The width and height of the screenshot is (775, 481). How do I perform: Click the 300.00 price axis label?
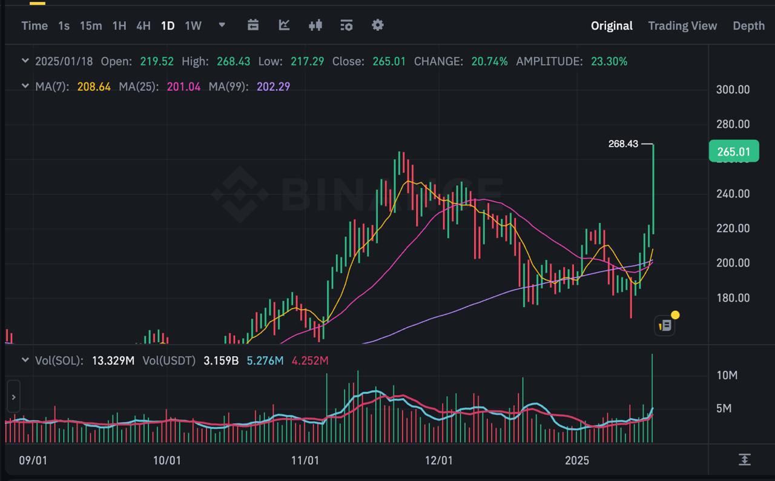733,90
